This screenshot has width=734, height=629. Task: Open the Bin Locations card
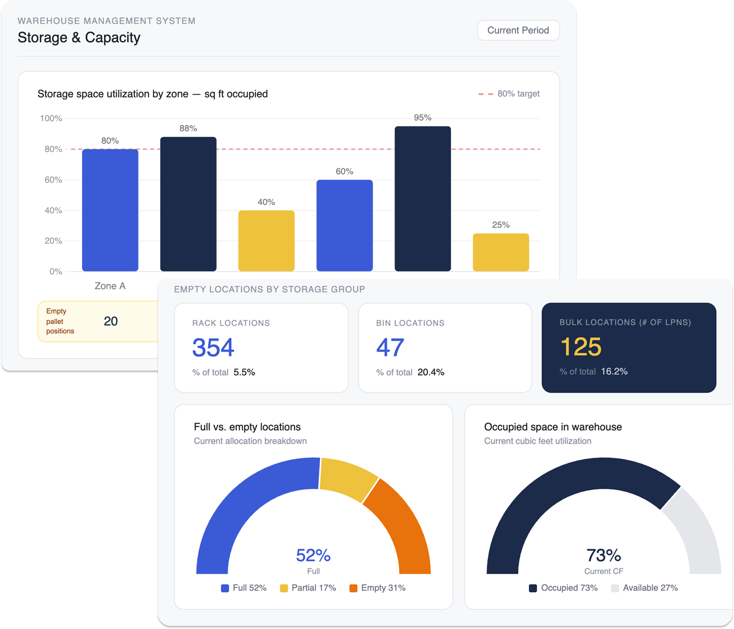coord(445,348)
